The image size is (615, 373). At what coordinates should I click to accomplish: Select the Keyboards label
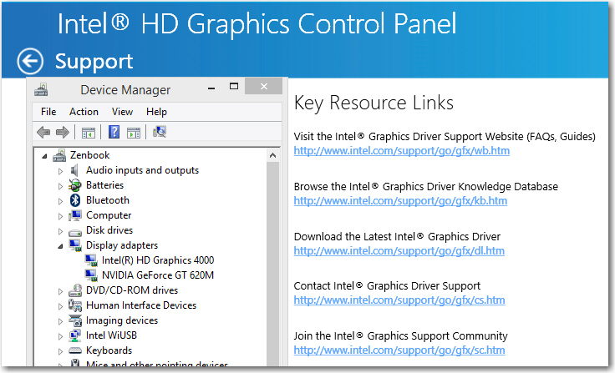pyautogui.click(x=109, y=350)
